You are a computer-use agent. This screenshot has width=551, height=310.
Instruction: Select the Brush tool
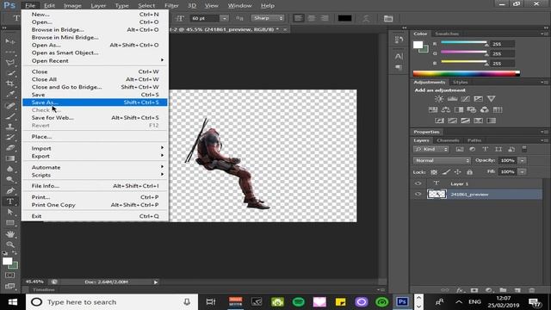pyautogui.click(x=10, y=116)
